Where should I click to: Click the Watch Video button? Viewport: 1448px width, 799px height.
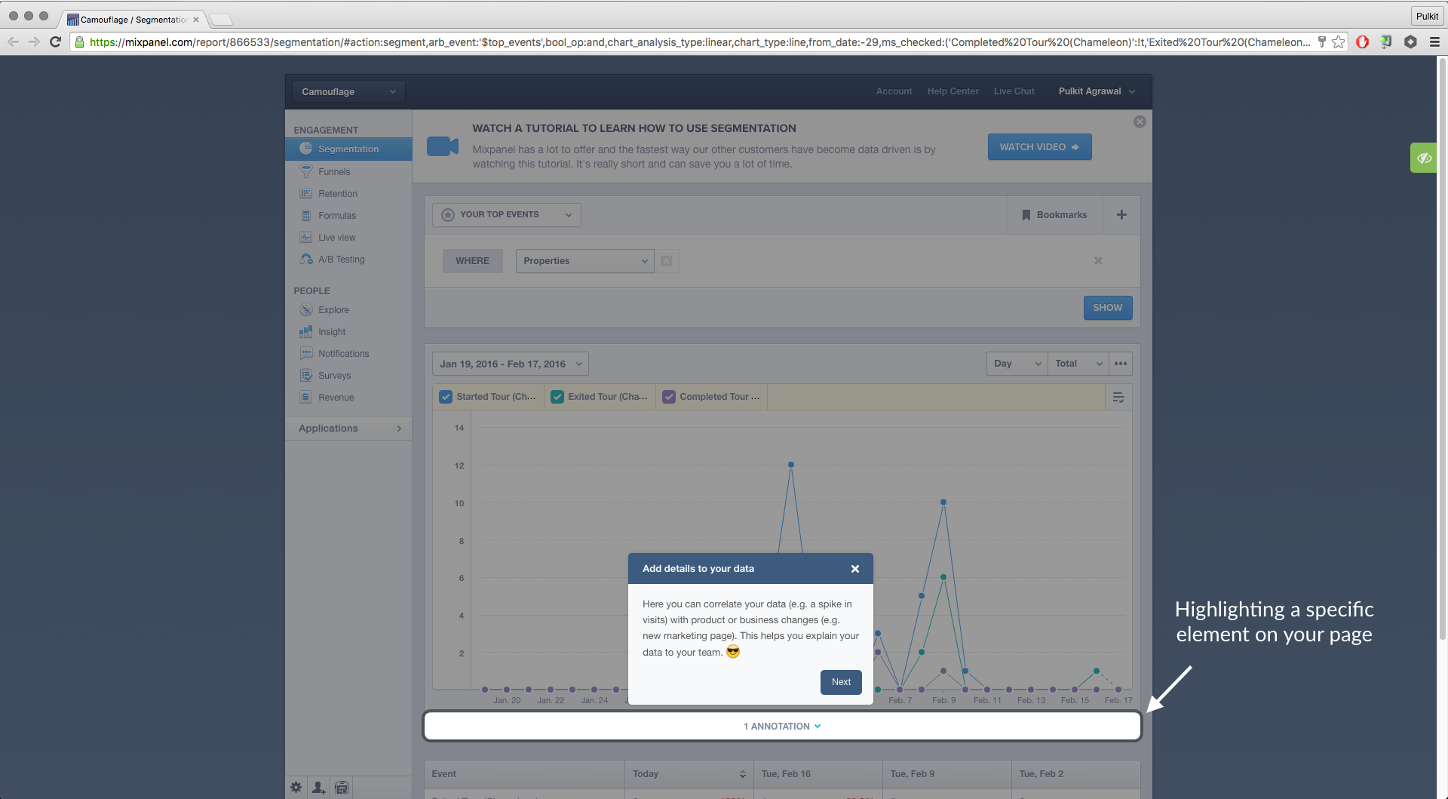(1039, 147)
